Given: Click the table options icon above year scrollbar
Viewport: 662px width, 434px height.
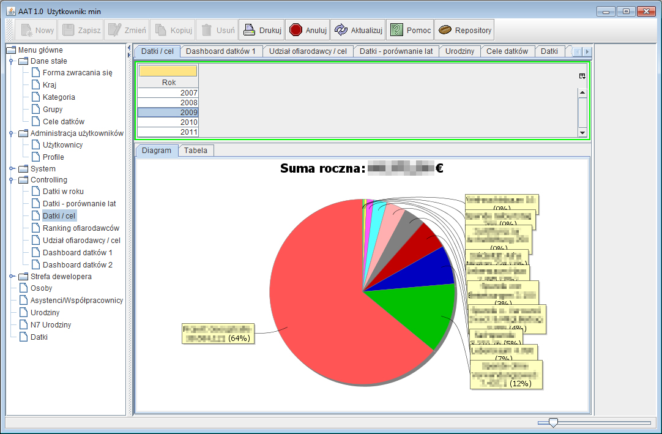Looking at the screenshot, I should tap(582, 76).
